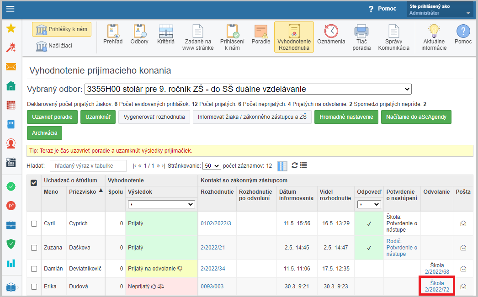This screenshot has height=297, width=478.
Task: Go to the last page pagination arrow
Action: [163, 166]
